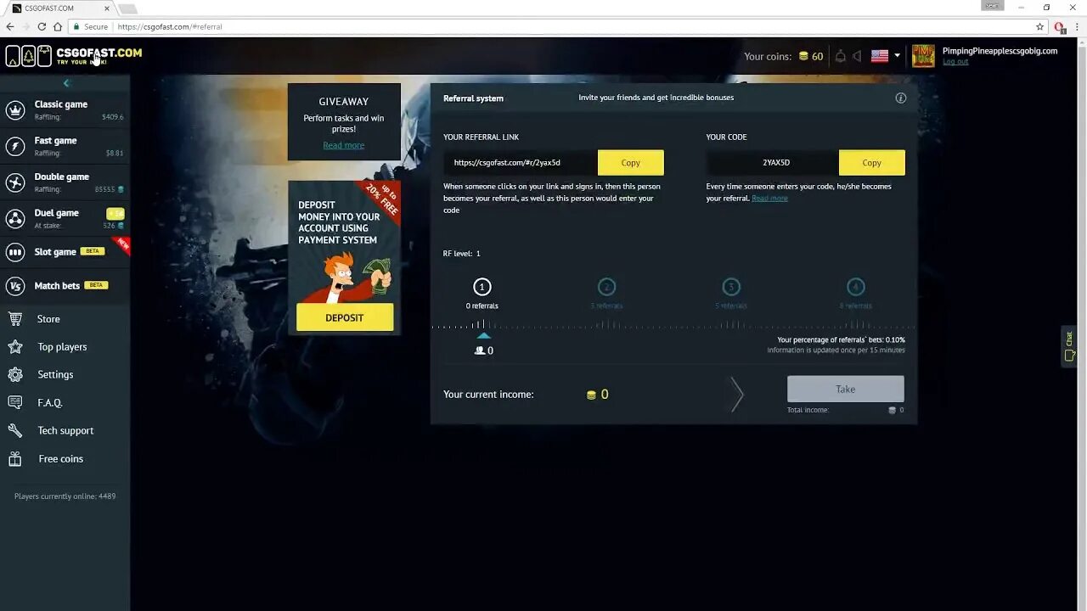Select Classic game menu label
The image size is (1087, 611).
click(x=61, y=104)
